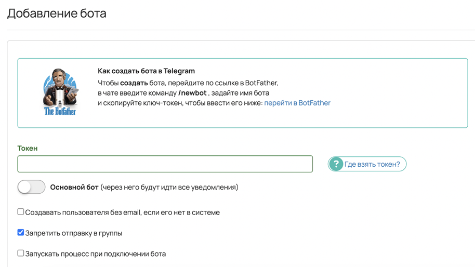Click the 'Запретить отправку в группы' label
This screenshot has width=475, height=267.
(74, 233)
